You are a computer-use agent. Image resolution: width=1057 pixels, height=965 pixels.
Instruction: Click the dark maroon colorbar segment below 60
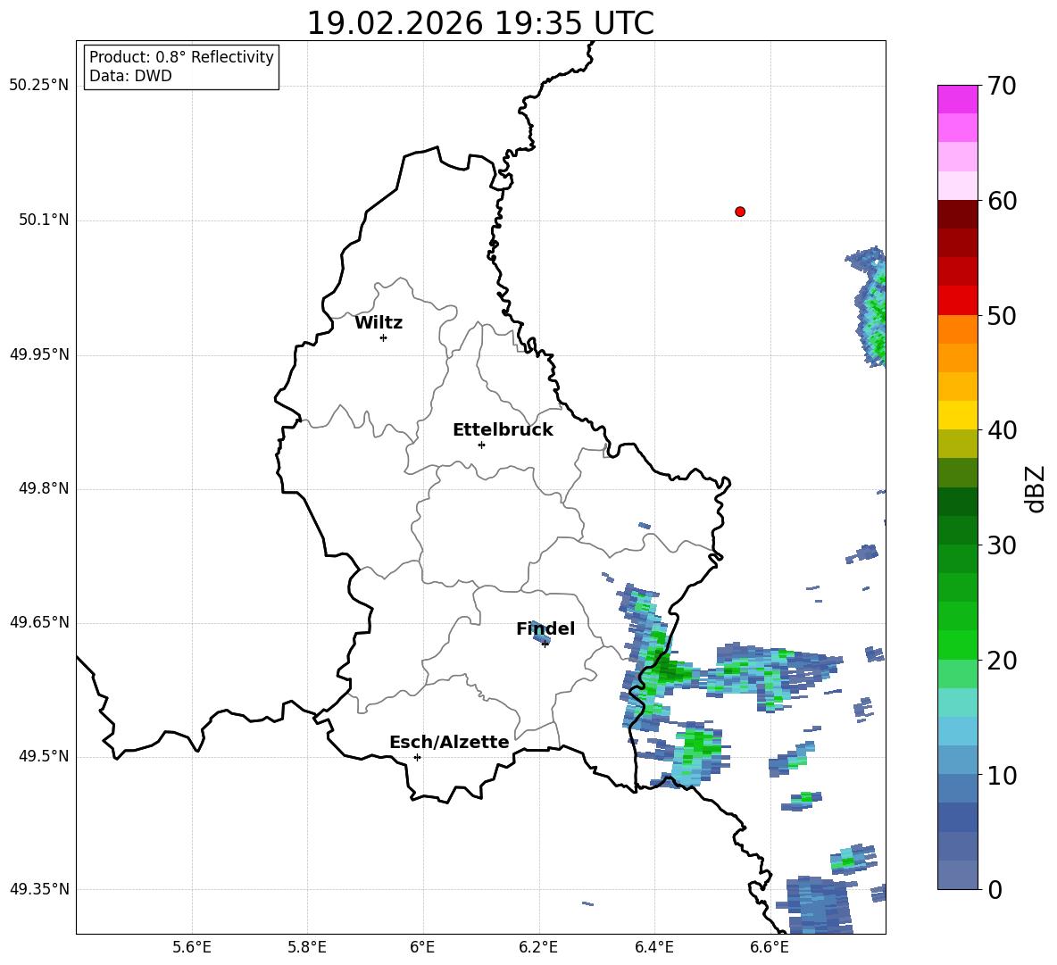958,214
